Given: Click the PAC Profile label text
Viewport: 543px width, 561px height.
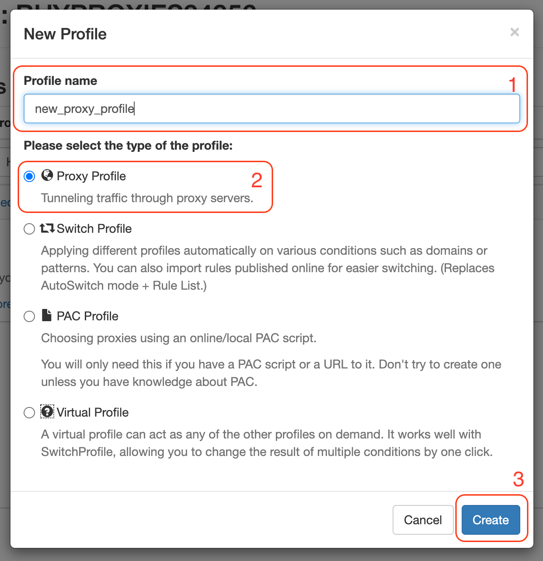Looking at the screenshot, I should [87, 316].
